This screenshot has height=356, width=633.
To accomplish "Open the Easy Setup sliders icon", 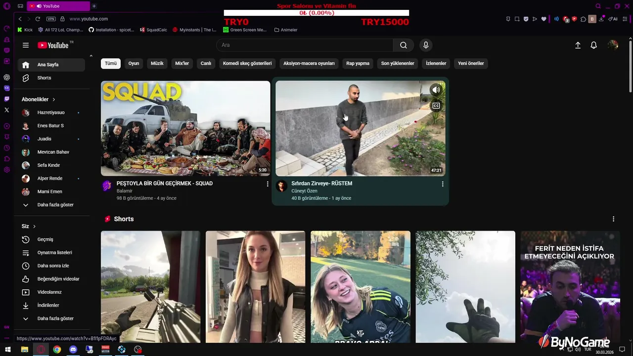I will coord(625,19).
